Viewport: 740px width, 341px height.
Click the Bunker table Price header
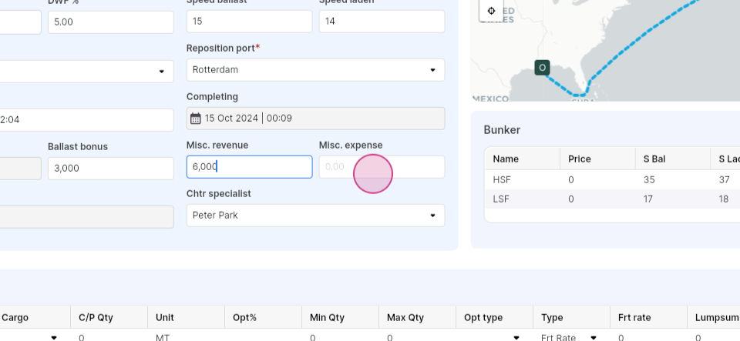point(579,159)
